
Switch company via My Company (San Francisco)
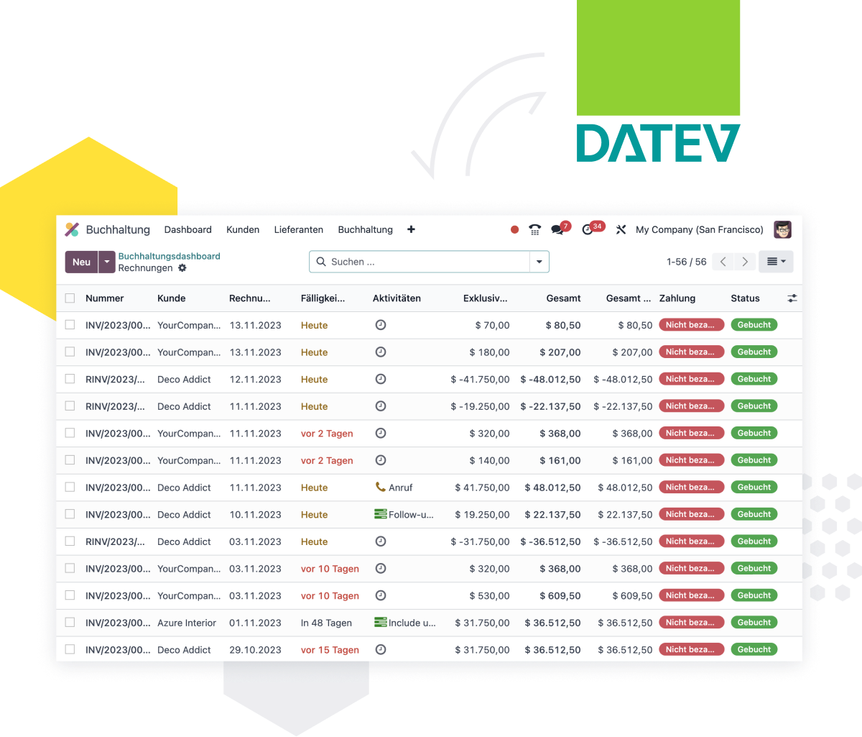point(700,230)
